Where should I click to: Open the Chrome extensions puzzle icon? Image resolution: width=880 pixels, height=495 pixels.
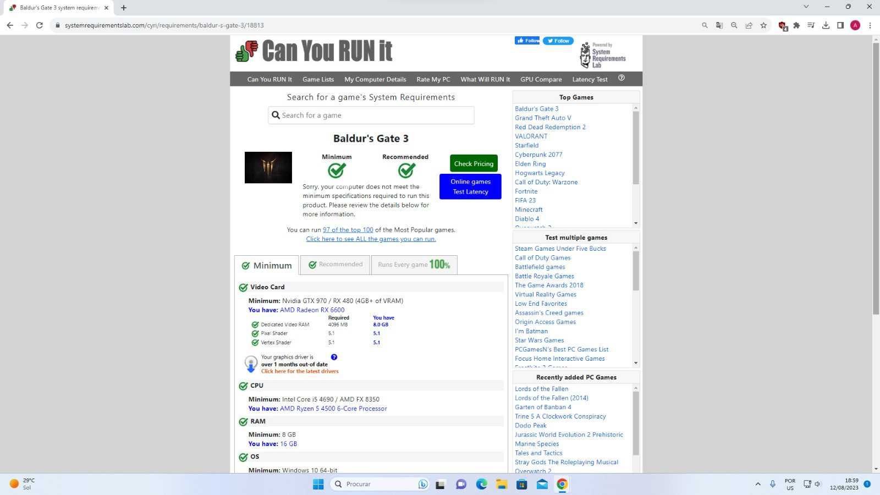pyautogui.click(x=796, y=25)
